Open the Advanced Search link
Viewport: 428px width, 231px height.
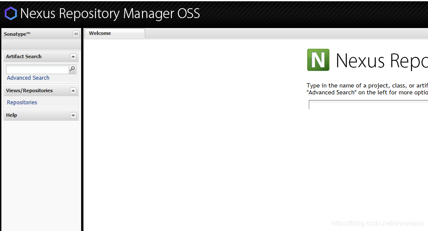[x=28, y=78]
